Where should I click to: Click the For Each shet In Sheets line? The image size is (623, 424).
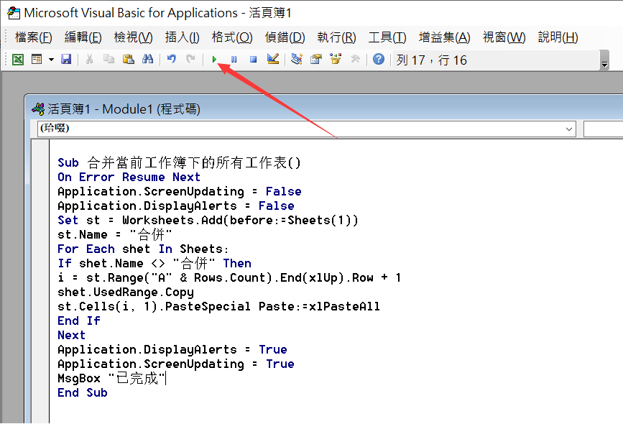143,249
